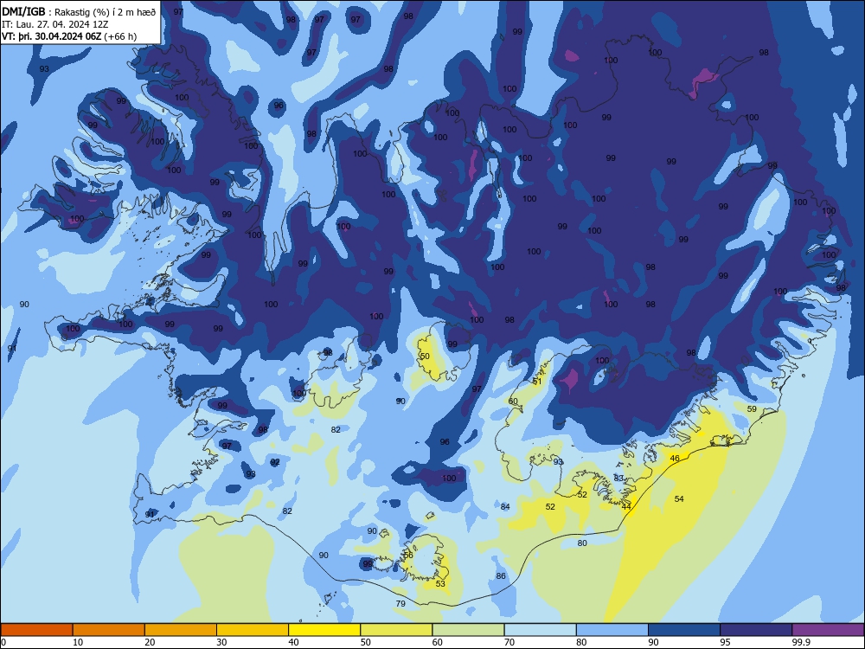Image resolution: width=865 pixels, height=649 pixels.
Task: Click the map humidity value 46
Action: [675, 459]
